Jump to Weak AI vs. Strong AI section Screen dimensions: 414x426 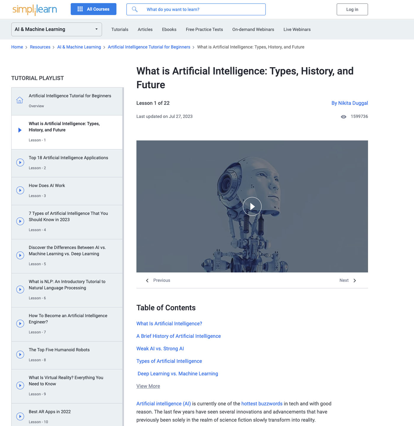coord(160,349)
